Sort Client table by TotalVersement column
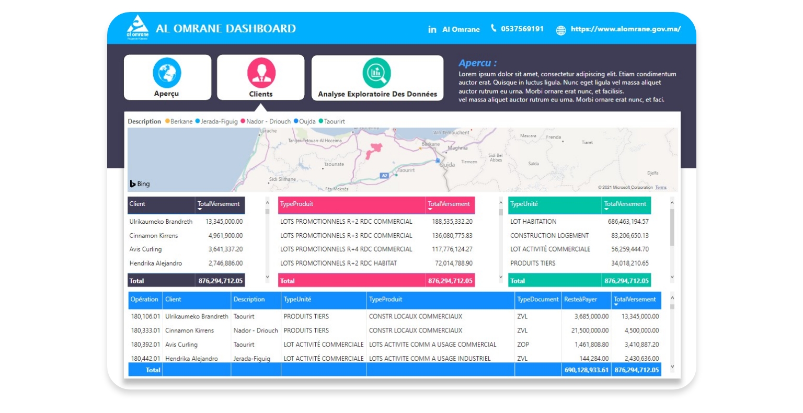Image resolution: width=803 pixels, height=413 pixels. pyautogui.click(x=219, y=204)
